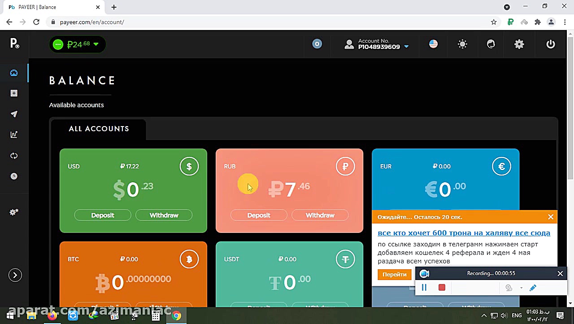Open the notifications counter showing 0
This screenshot has height=324, width=574.
(317, 44)
